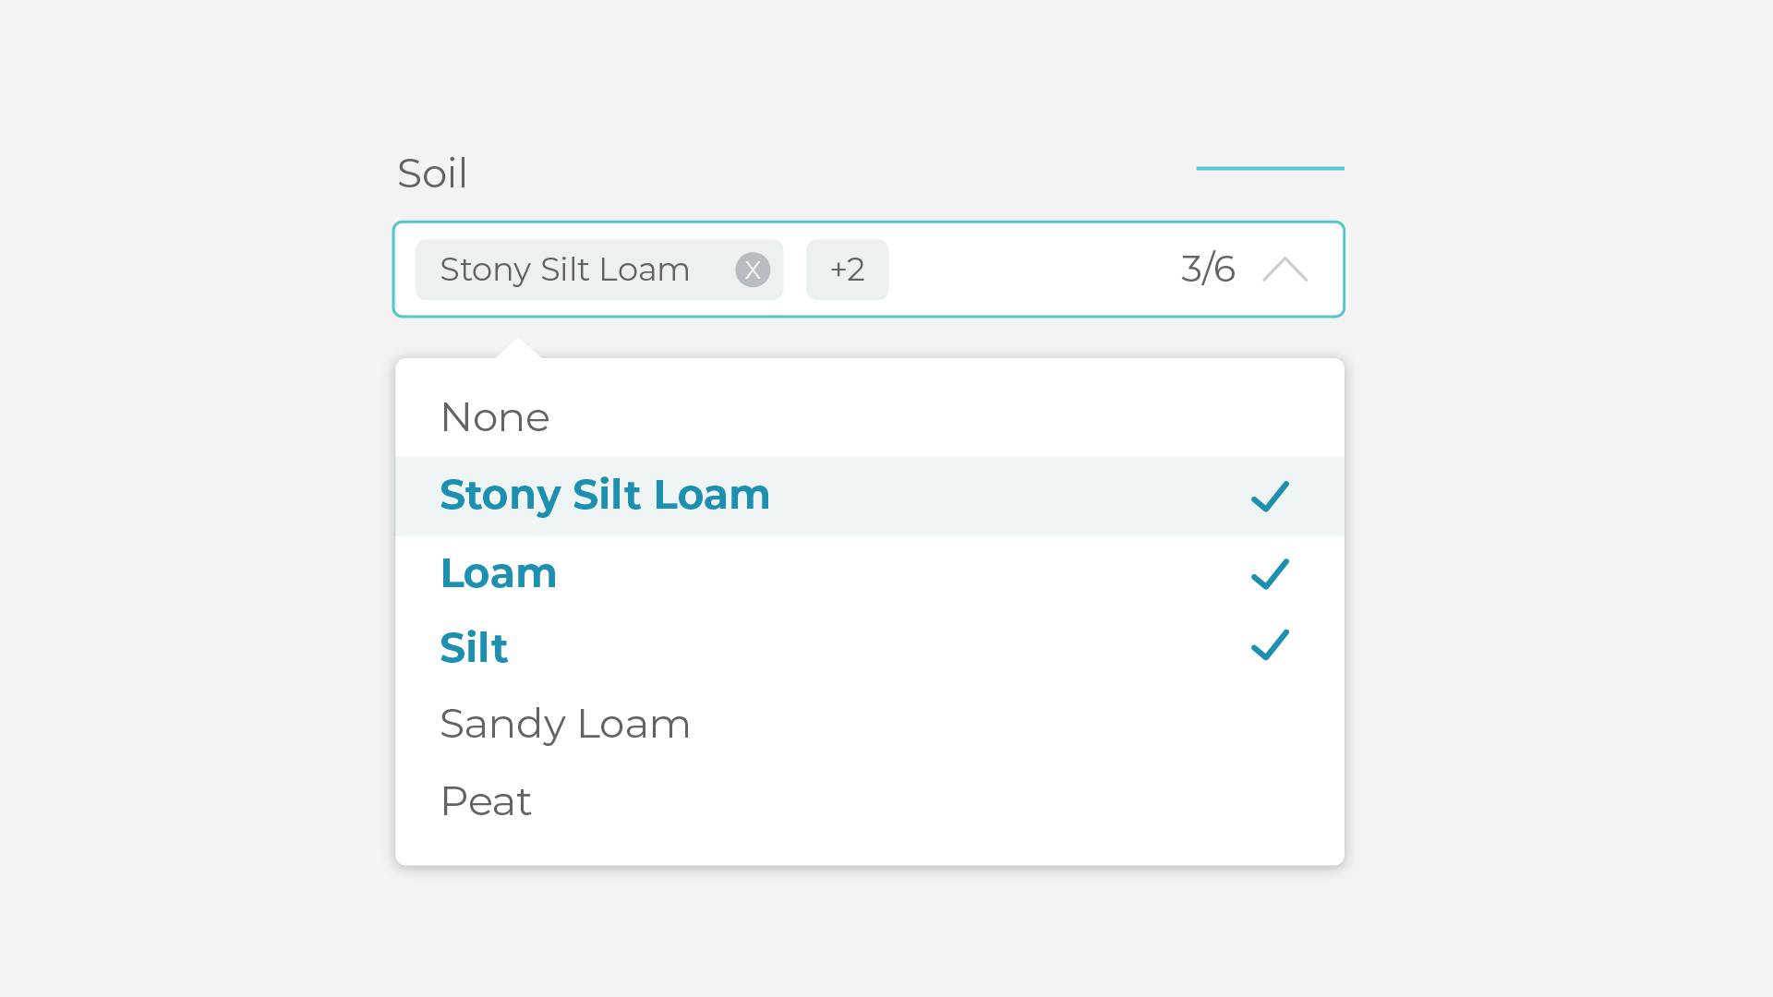Choose Peat from the list
Viewport: 1773px width, 997px height.
[x=486, y=801]
